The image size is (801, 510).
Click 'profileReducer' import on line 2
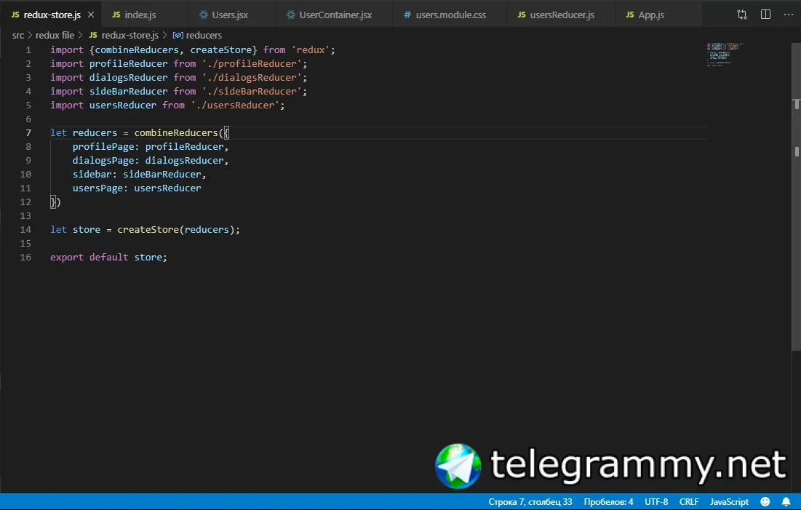(128, 64)
